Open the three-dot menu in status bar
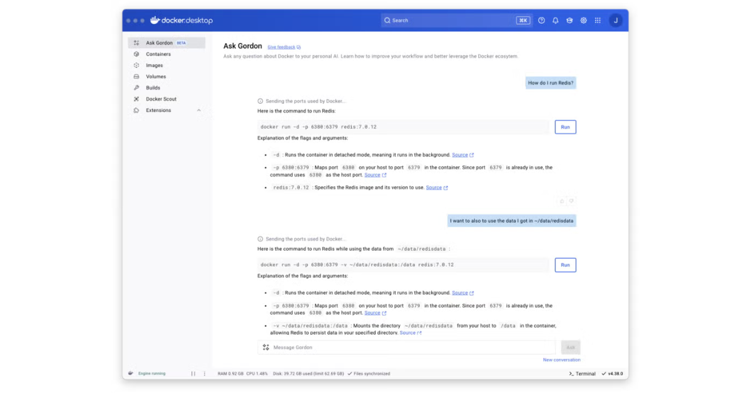751x394 pixels. coord(205,373)
